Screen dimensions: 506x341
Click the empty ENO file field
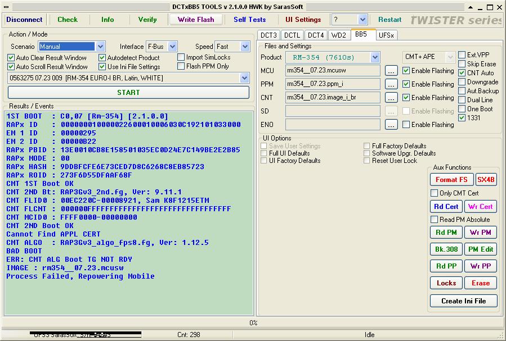pos(333,125)
